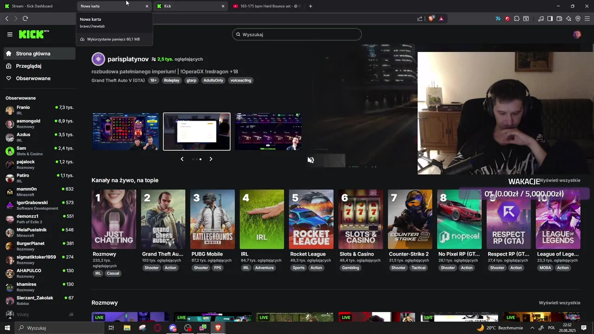Switch to Stream - Kick Dashboard tab
594x334 pixels.
38,6
